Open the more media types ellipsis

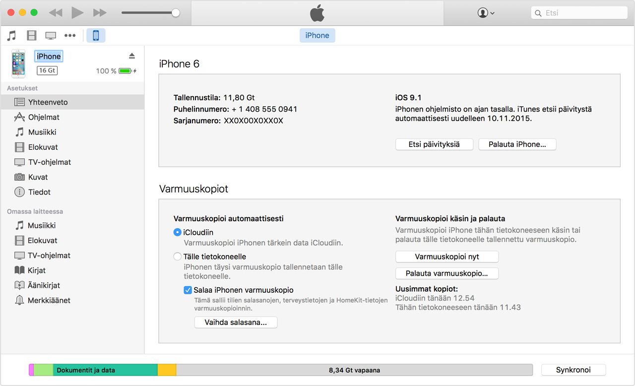pos(70,36)
